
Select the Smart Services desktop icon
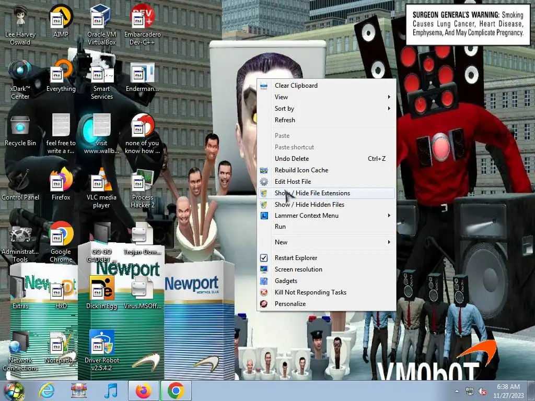tap(101, 80)
